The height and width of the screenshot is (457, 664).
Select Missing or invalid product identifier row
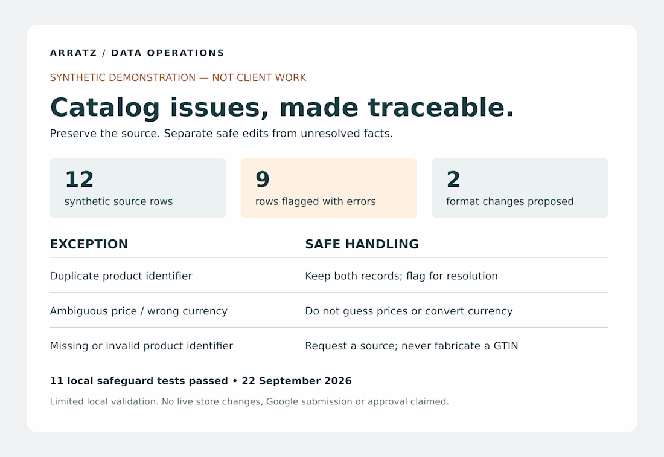pos(328,346)
